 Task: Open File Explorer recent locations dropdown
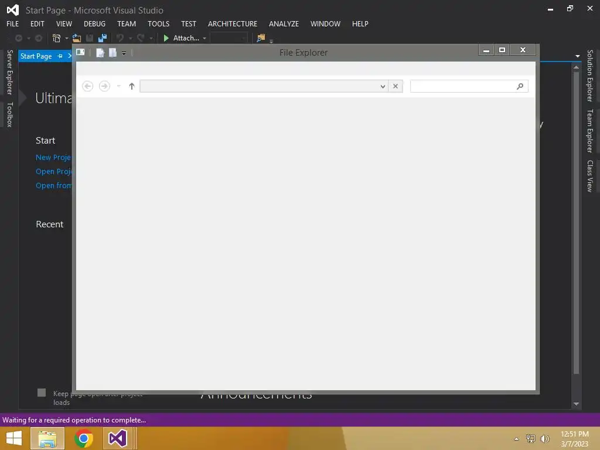118,86
